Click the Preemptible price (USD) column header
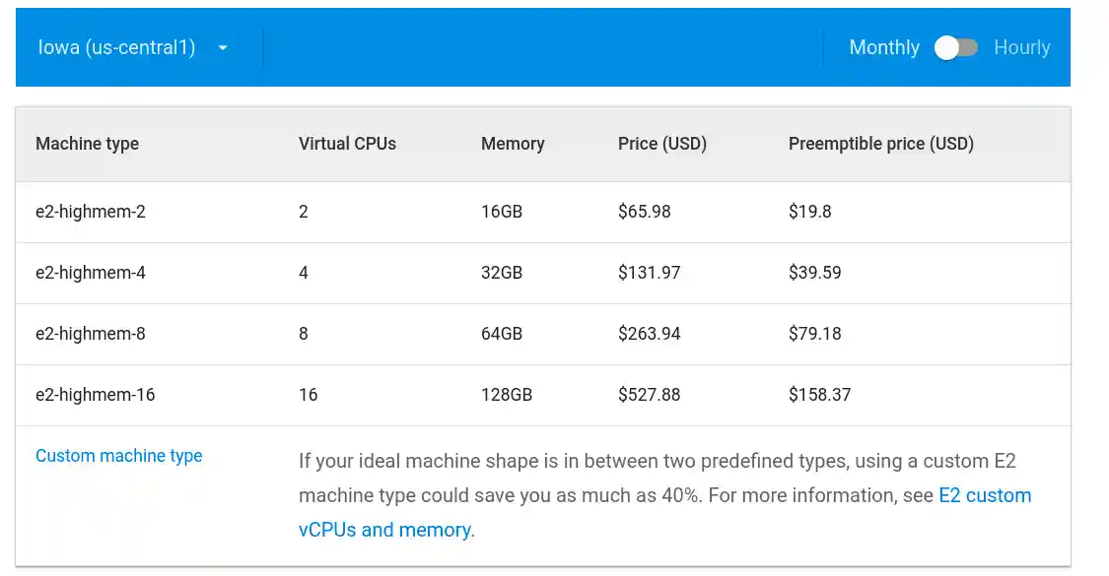1109x576 pixels. point(880,144)
